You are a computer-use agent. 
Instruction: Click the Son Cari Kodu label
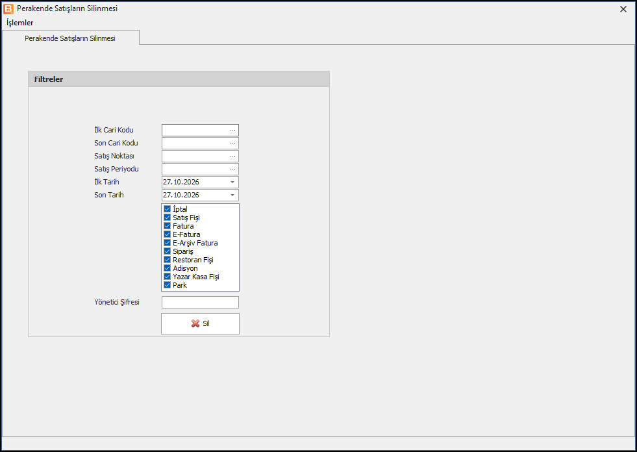(116, 143)
